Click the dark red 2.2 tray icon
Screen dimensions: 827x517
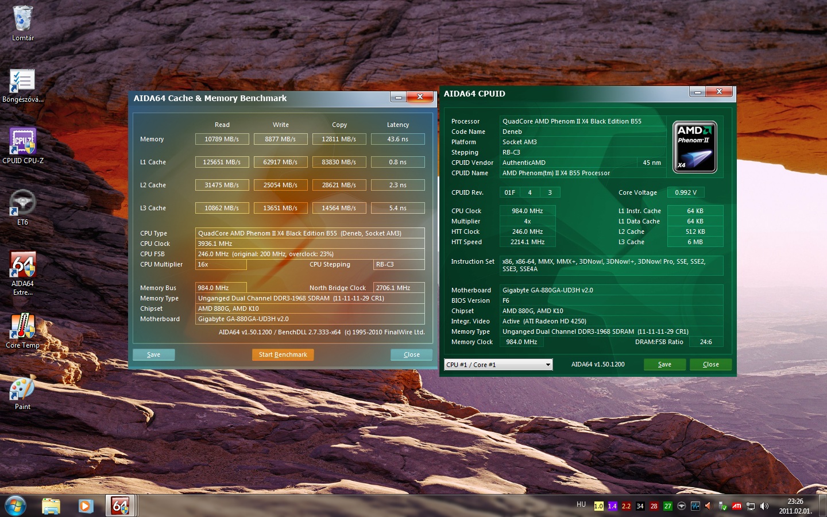(626, 506)
